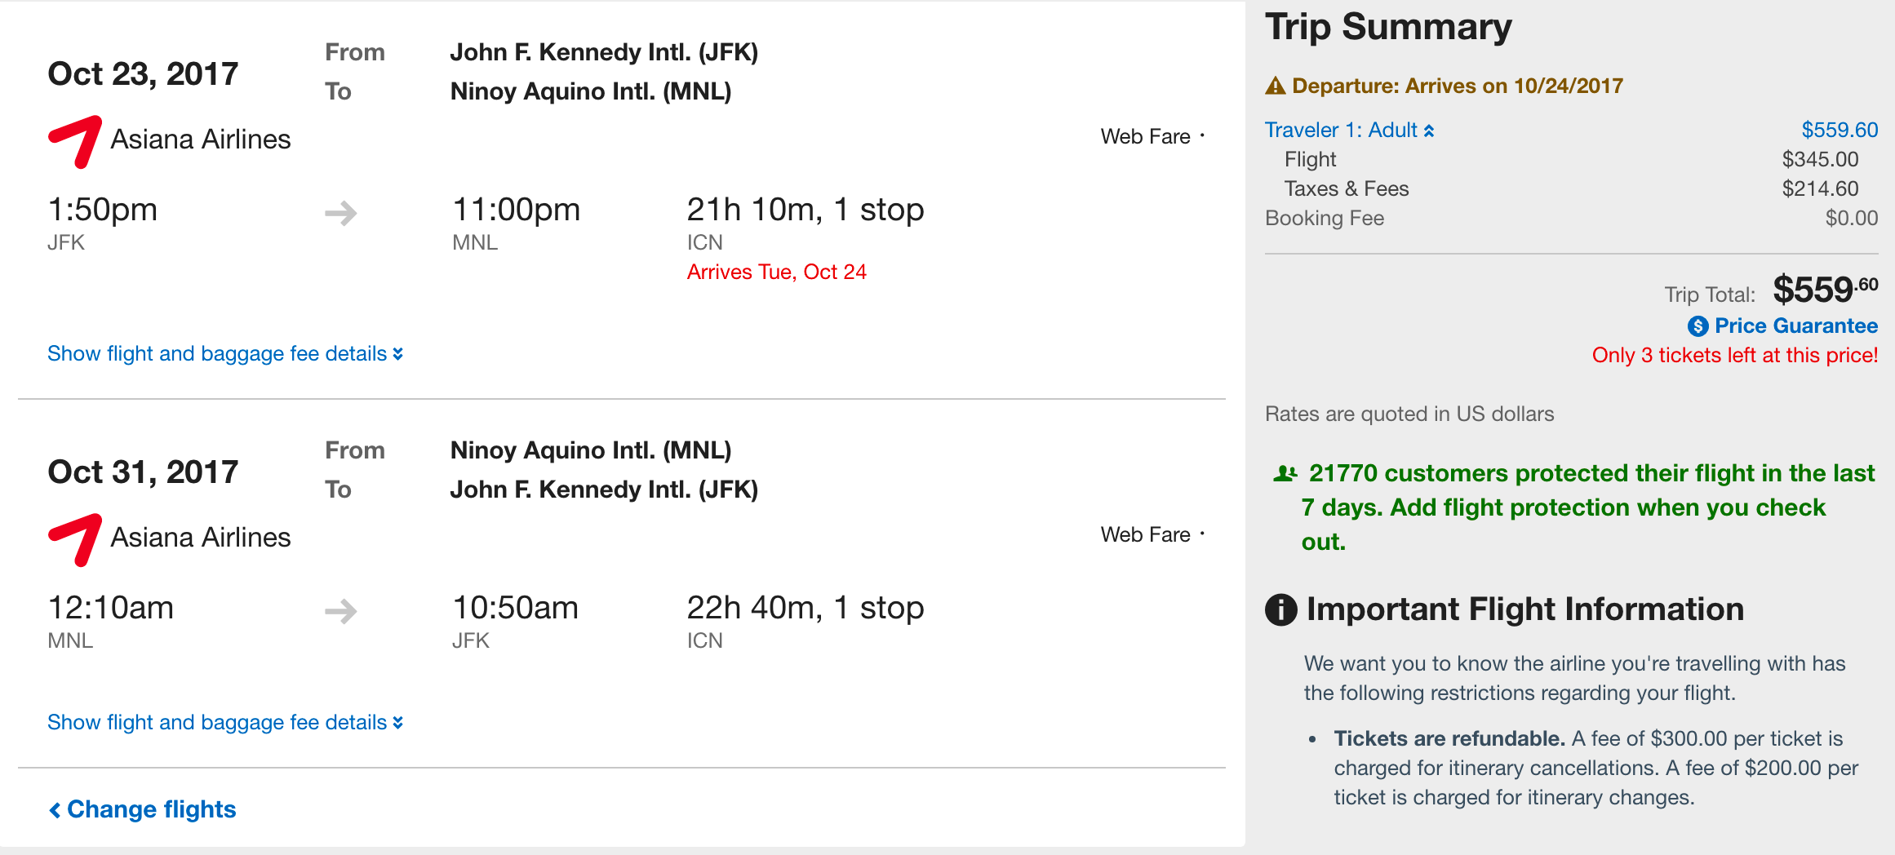This screenshot has height=855, width=1895.
Task: Open the Price Guarantee link
Action: [1795, 326]
